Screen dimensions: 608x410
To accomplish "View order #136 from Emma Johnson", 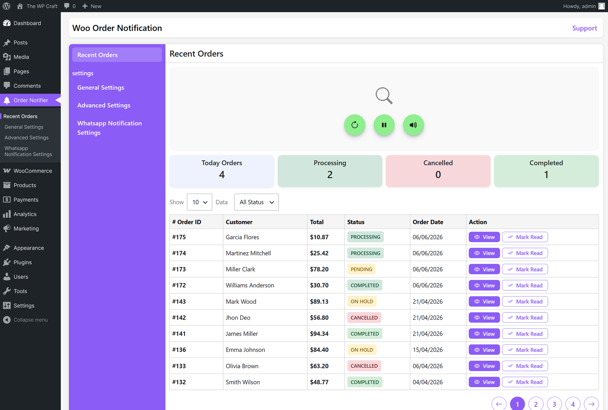I will tap(484, 350).
